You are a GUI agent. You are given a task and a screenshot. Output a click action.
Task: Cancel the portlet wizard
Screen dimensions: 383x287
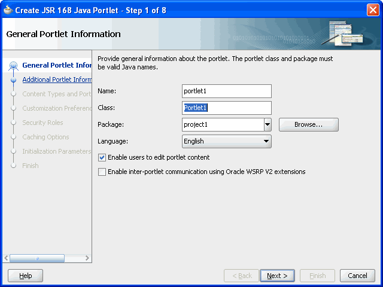pyautogui.click(x=357, y=276)
